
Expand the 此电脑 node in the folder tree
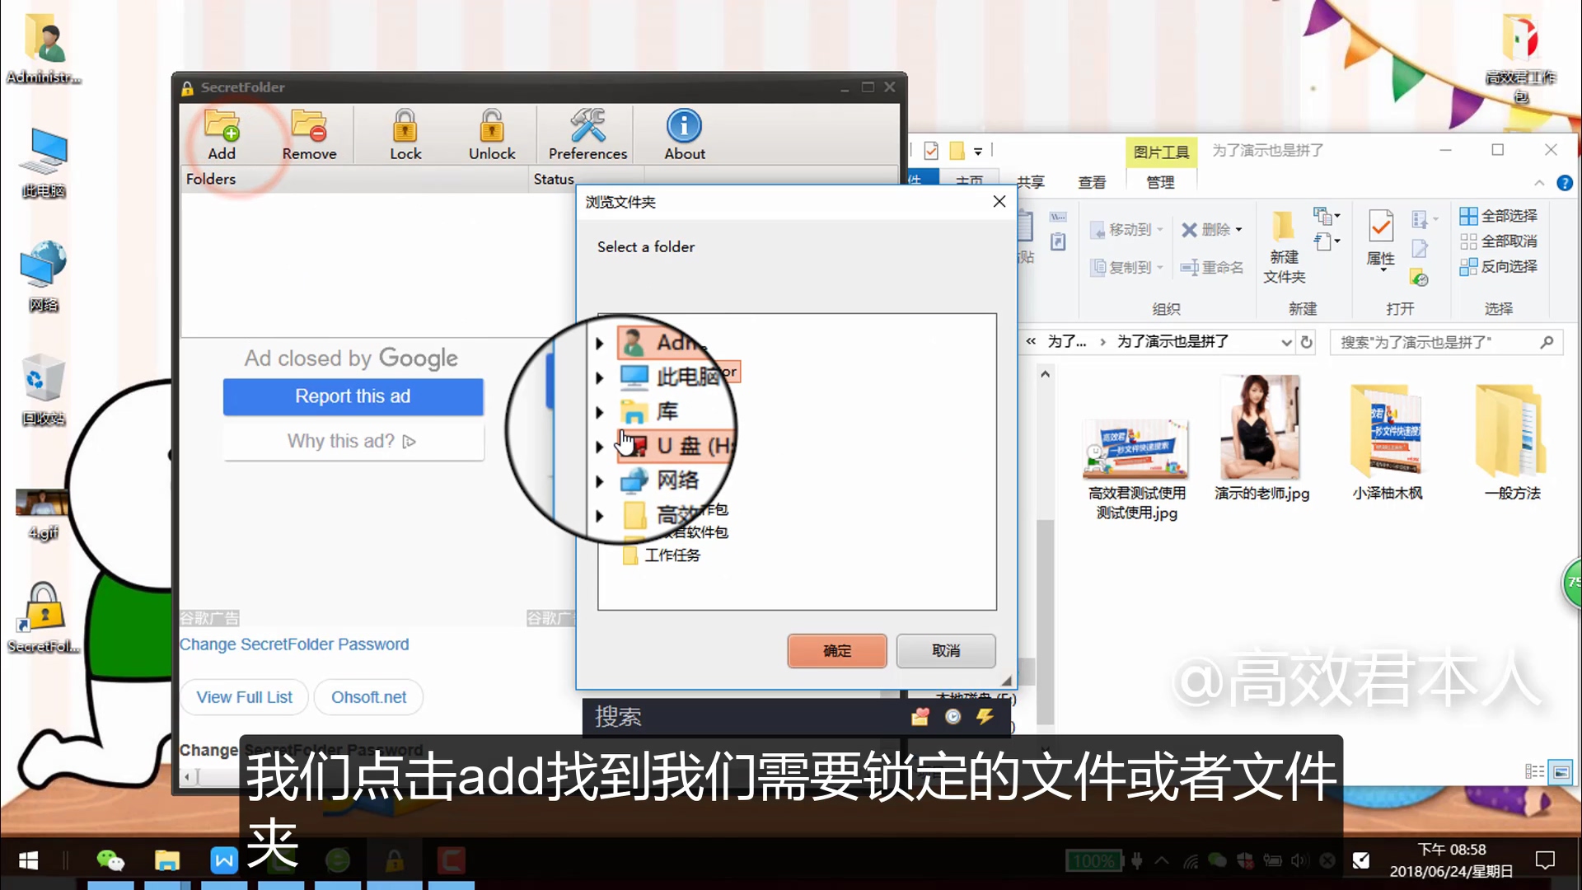coord(599,377)
